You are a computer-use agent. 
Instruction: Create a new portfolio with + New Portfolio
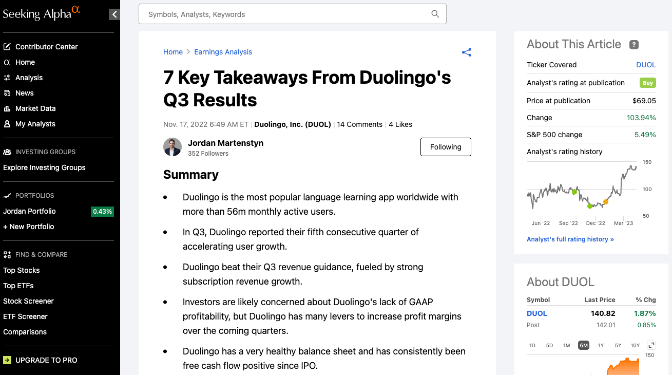(x=29, y=227)
